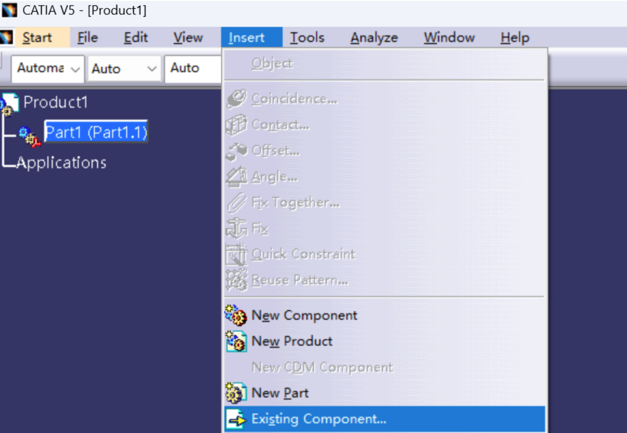Choose Existing Component... from Insert menu

[x=385, y=419]
